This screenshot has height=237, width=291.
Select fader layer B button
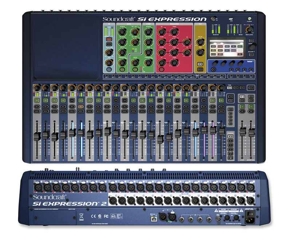230,141
